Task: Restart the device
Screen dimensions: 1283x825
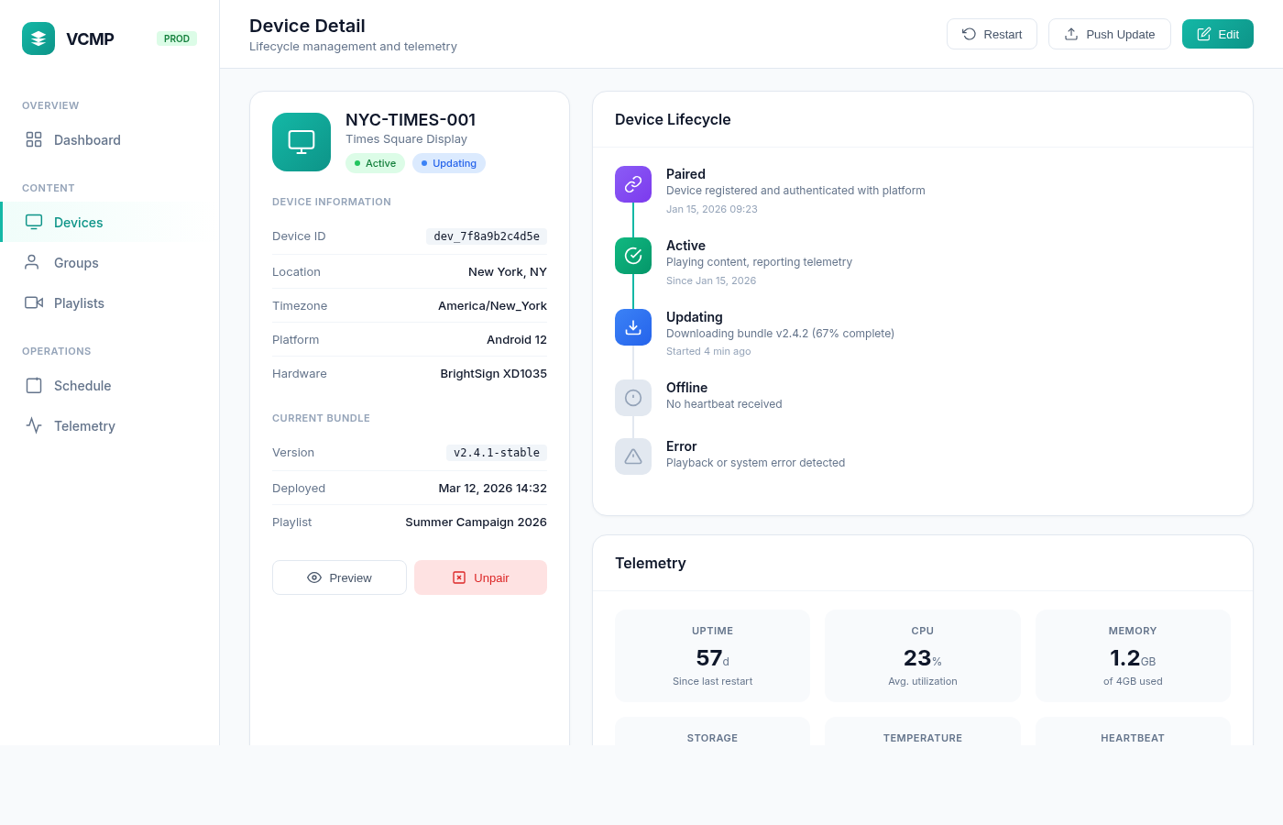Action: (992, 34)
